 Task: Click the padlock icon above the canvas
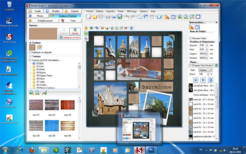(86, 28)
